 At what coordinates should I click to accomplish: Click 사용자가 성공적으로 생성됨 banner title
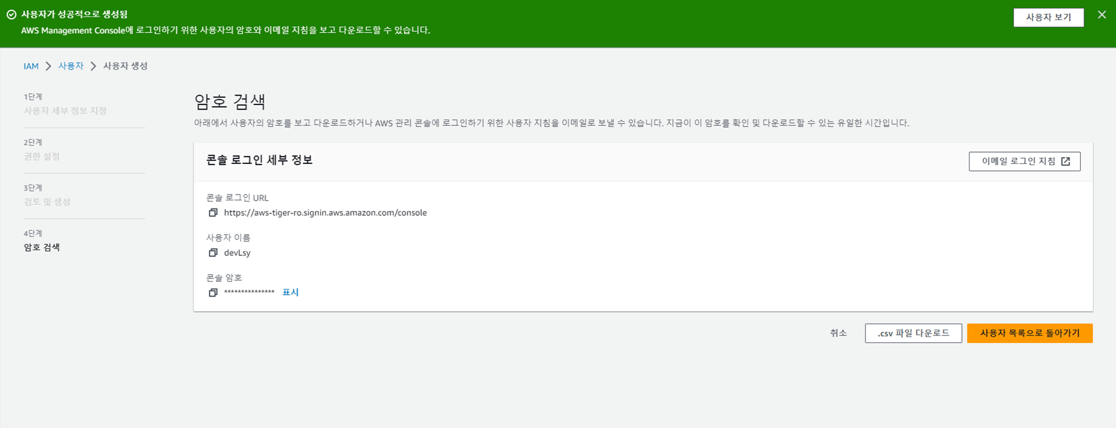(x=75, y=14)
